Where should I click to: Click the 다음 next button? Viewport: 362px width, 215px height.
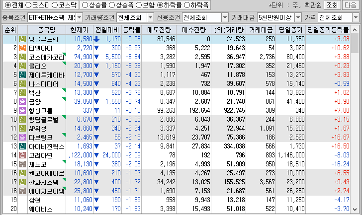pos(350,5)
